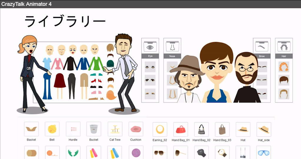
Task: Select the camera with strap accessory
Action: click(243, 153)
